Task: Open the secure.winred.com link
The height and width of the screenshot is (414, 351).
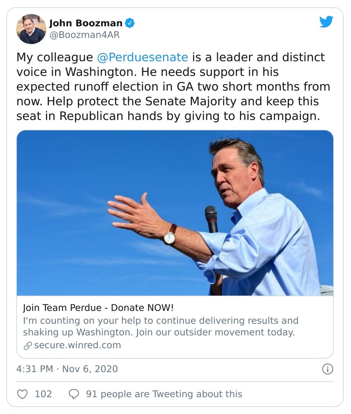Action: coord(77,345)
